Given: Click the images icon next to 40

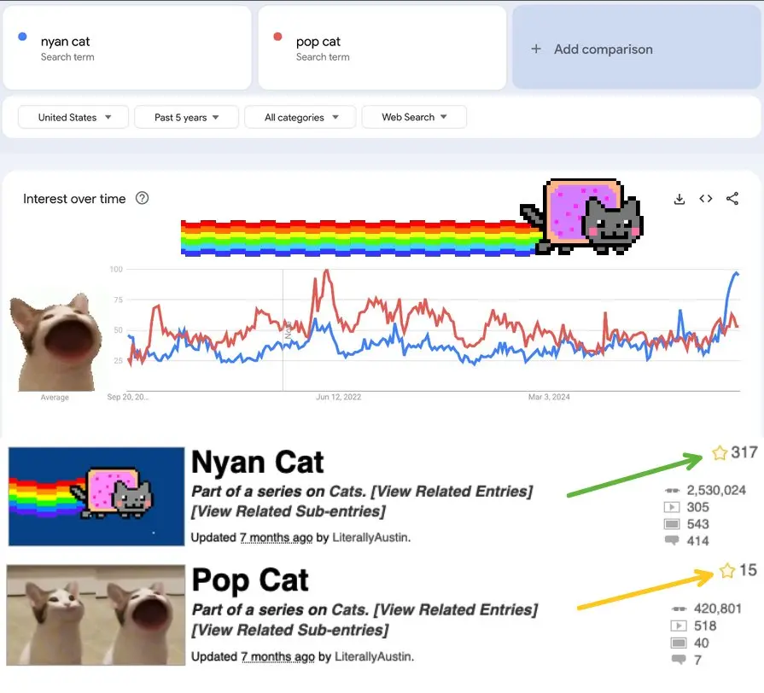Looking at the screenshot, I should click(679, 643).
